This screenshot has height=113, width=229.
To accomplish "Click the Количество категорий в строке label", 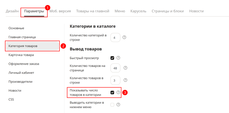I will click(88, 37).
